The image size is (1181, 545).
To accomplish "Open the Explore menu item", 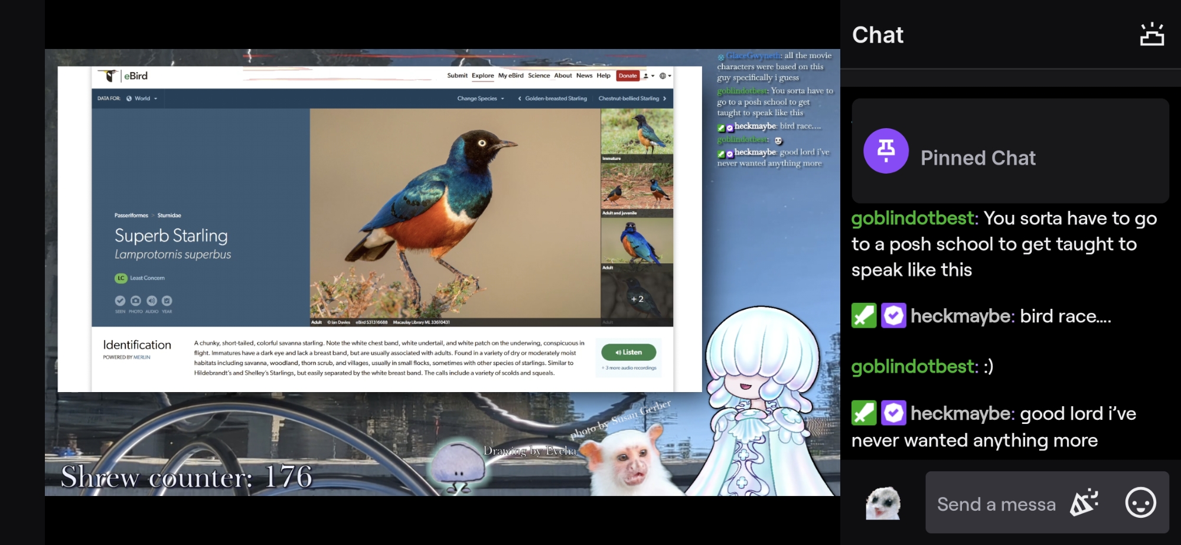I will click(482, 76).
